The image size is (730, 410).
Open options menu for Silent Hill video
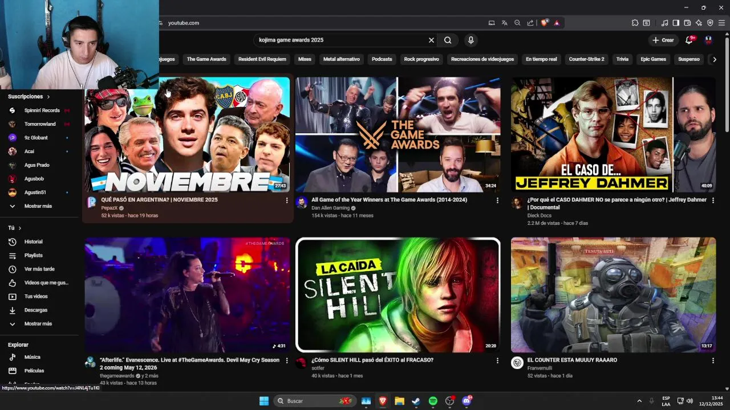(497, 360)
